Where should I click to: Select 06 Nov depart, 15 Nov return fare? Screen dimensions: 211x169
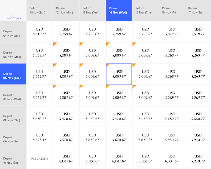[x=145, y=74]
